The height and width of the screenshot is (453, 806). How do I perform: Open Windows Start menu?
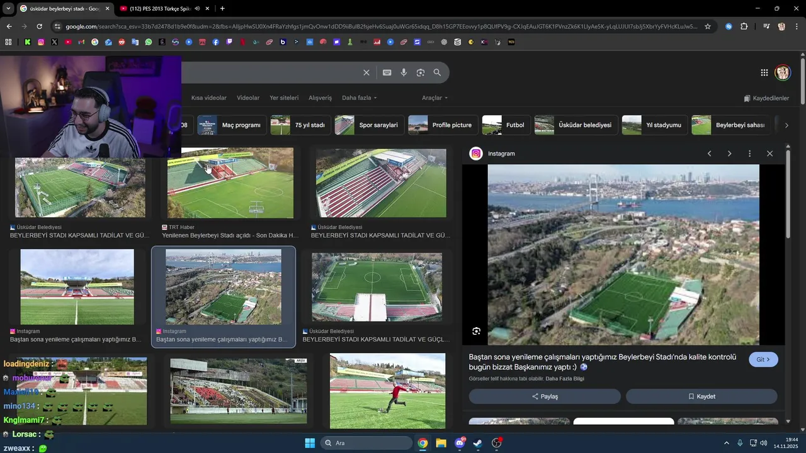click(310, 443)
